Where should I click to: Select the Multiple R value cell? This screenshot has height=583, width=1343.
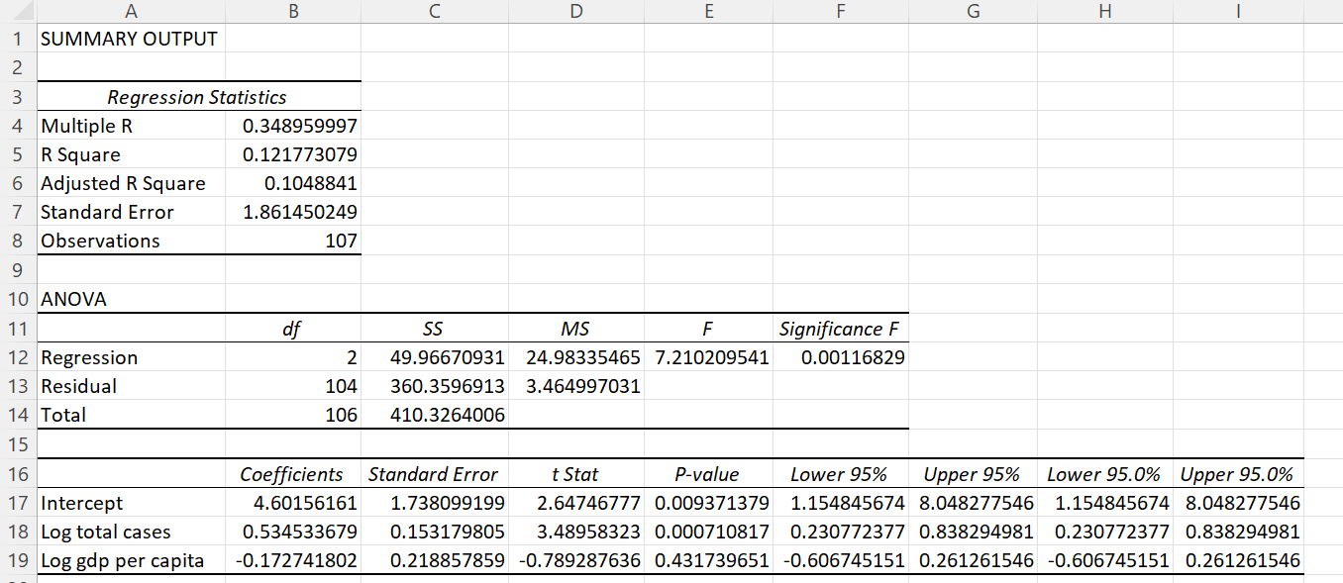(293, 125)
